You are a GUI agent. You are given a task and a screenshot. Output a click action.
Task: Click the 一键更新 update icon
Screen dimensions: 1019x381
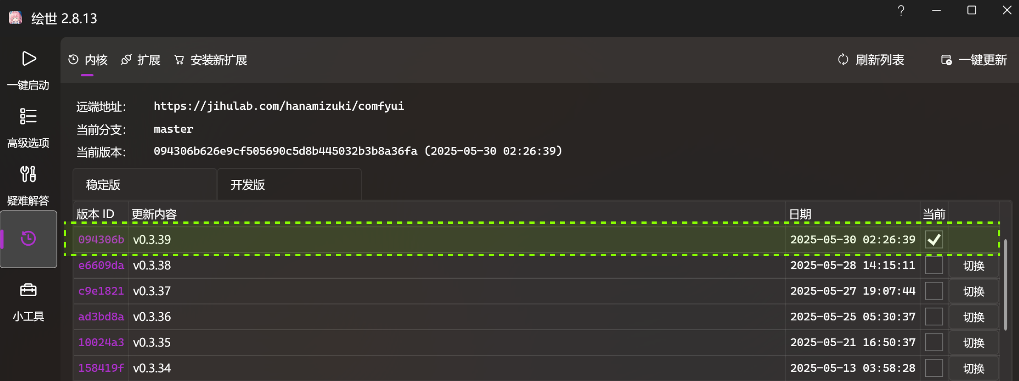[x=946, y=60]
